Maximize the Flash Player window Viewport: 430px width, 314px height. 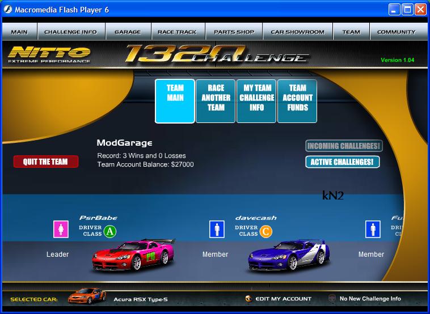click(407, 10)
